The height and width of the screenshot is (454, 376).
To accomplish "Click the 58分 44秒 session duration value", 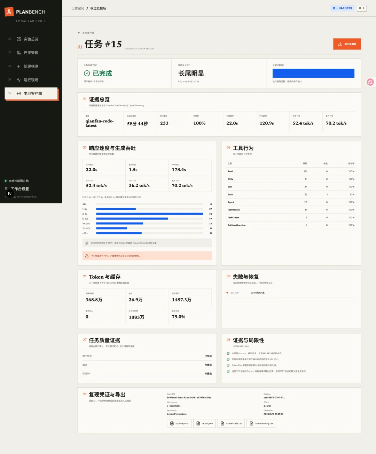I will (138, 123).
